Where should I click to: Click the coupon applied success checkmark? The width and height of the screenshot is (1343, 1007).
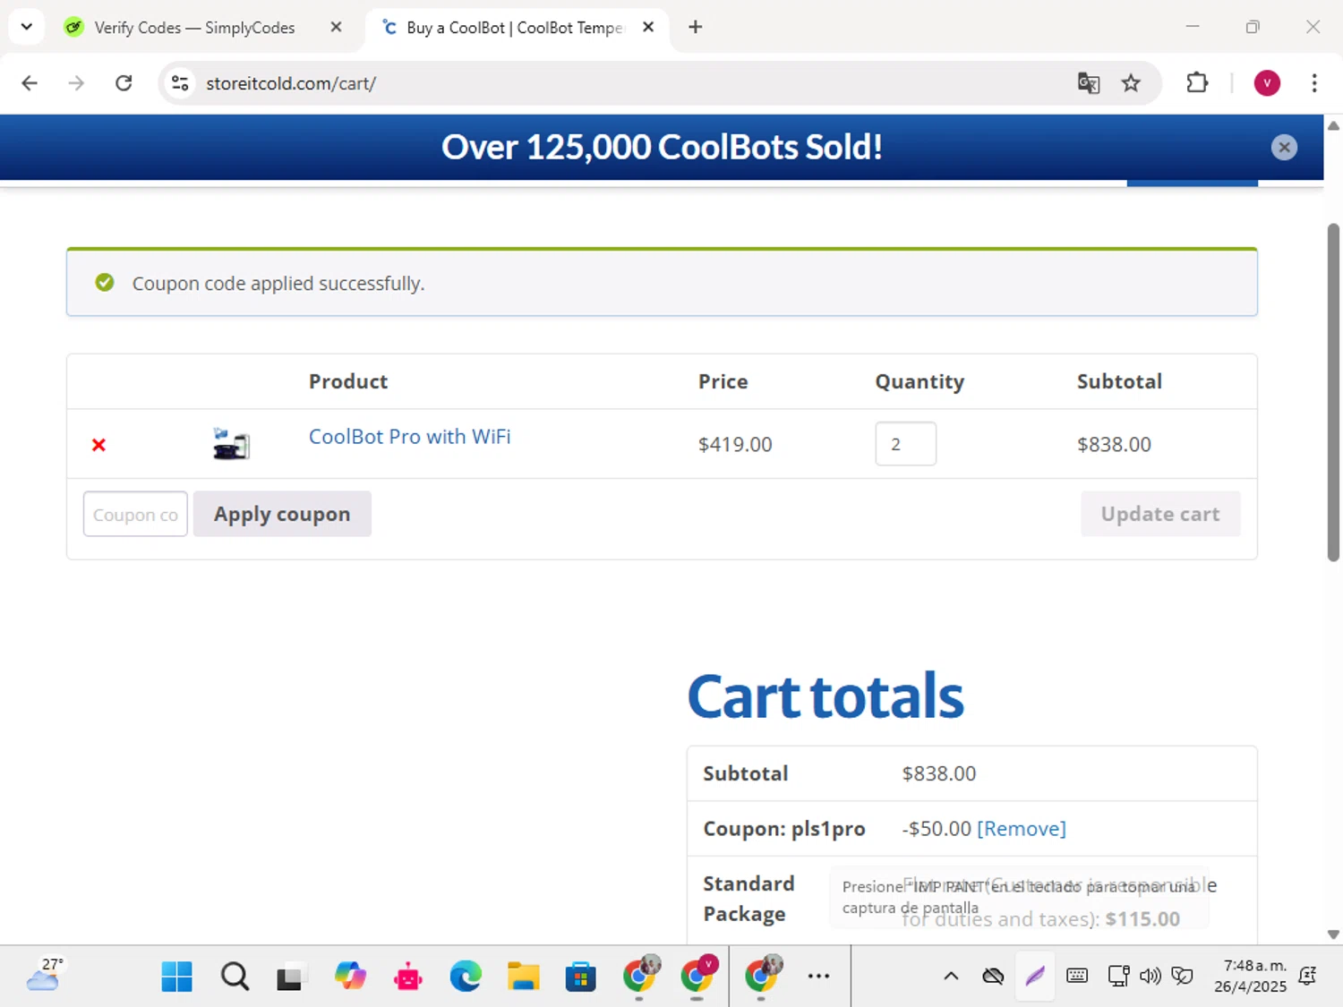click(x=105, y=283)
